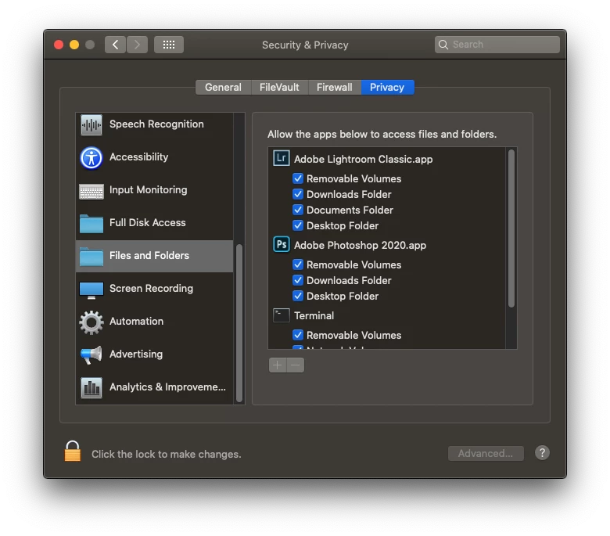The image size is (610, 536).
Task: Click the Screen Recording monitor icon
Action: 91,290
